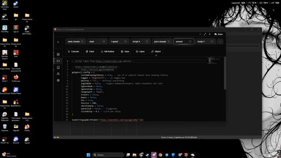This screenshot has height=158, width=281.
Task: Expand the sidebar with the chevron arrow
Action: tap(58, 42)
